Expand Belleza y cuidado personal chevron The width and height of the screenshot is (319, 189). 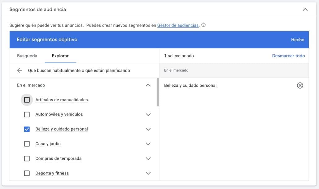(x=148, y=129)
